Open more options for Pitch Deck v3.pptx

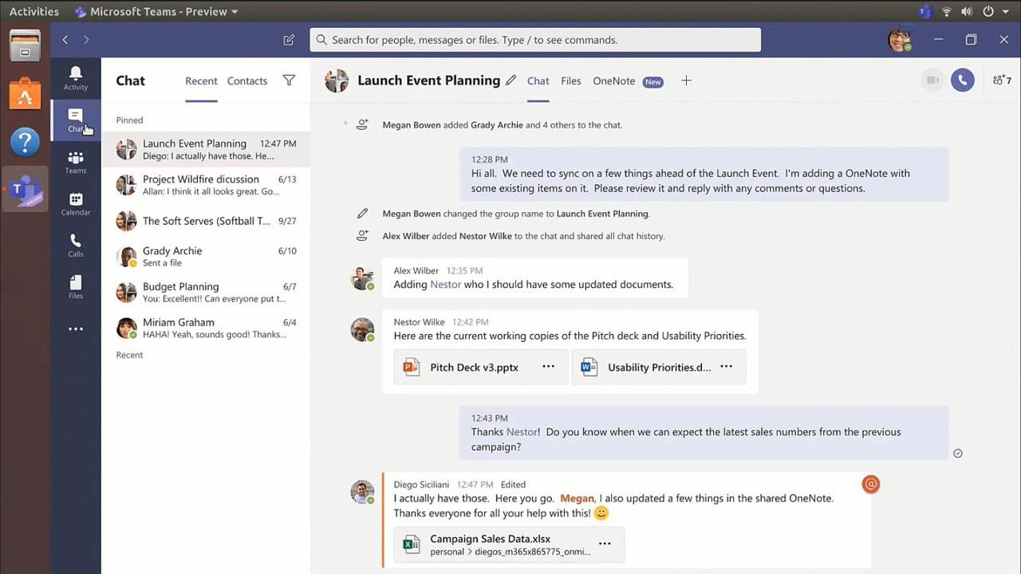pyautogui.click(x=549, y=367)
